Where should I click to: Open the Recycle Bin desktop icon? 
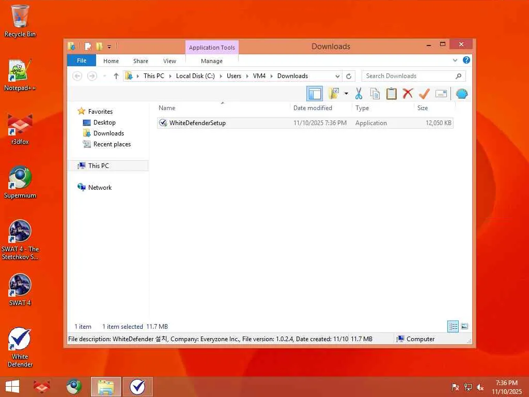pos(20,21)
